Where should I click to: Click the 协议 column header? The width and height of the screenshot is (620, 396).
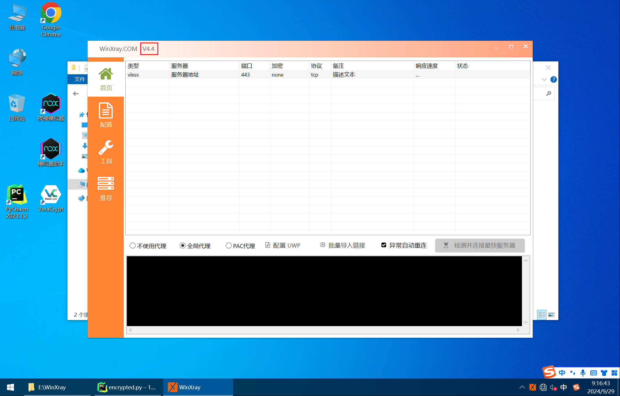[x=320, y=66]
